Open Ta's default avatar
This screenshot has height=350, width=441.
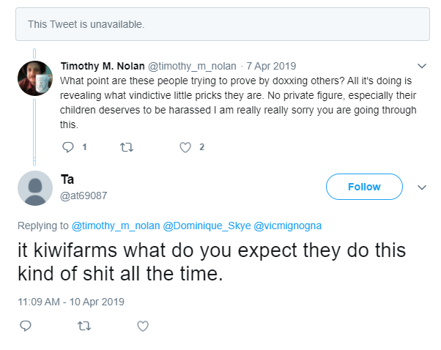click(35, 188)
